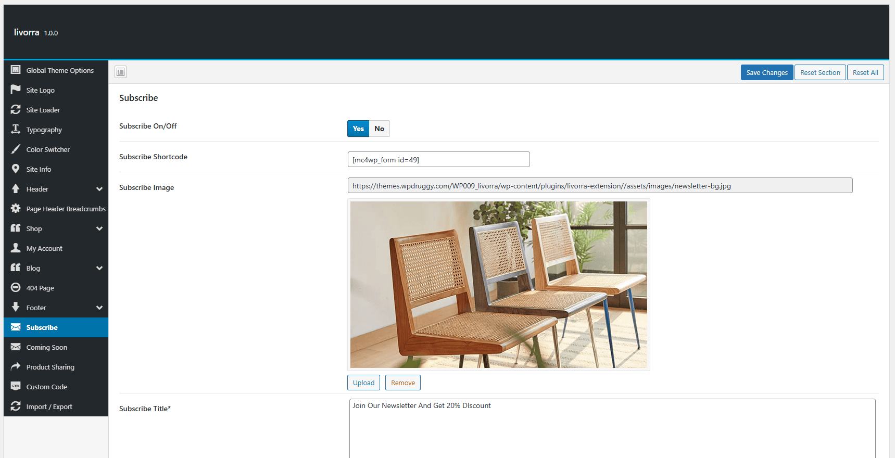Click the Color Switcher brush icon
Viewport: 895px width, 458px height.
pyautogui.click(x=16, y=149)
